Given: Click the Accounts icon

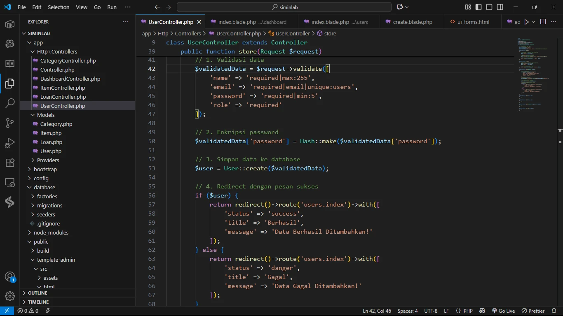Looking at the screenshot, I should [x=10, y=277].
